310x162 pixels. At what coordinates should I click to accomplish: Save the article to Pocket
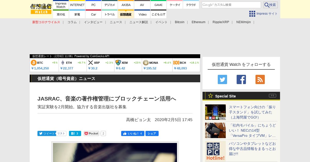pyautogui.click(x=91, y=133)
